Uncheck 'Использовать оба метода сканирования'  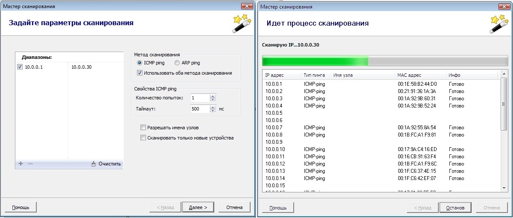[x=140, y=73]
